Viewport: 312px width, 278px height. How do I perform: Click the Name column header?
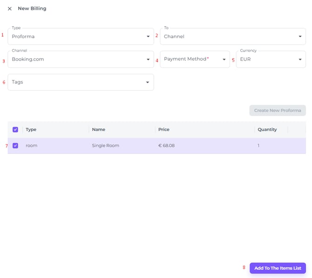tap(99, 130)
